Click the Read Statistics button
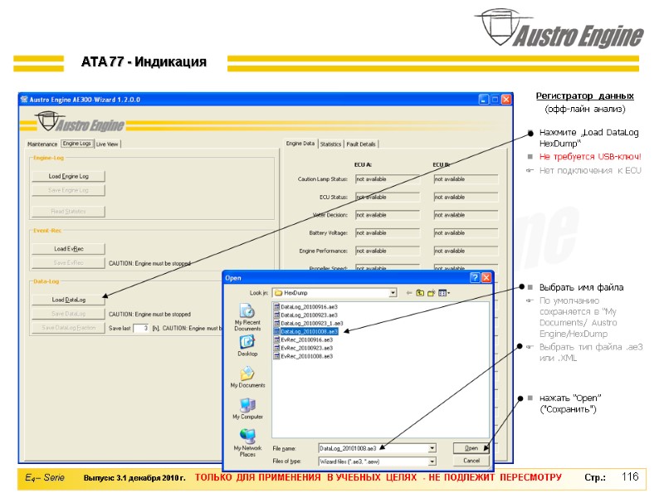The height and width of the screenshot is (498, 664). [68, 212]
